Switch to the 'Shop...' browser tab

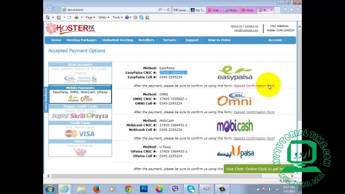(x=231, y=10)
